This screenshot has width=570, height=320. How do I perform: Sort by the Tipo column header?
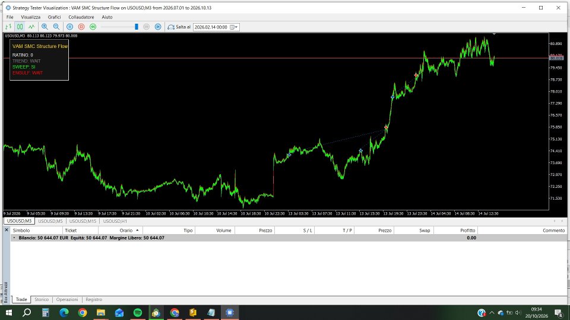pyautogui.click(x=169, y=231)
